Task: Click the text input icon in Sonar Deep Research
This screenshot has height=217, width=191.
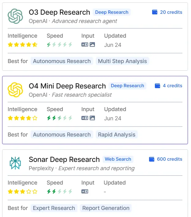Action: pos(85,192)
